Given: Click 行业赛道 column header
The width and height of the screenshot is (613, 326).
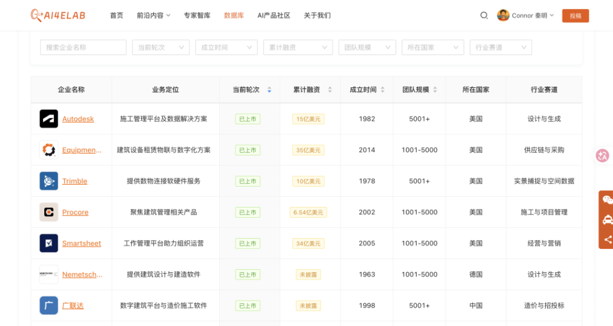Looking at the screenshot, I should [x=544, y=90].
